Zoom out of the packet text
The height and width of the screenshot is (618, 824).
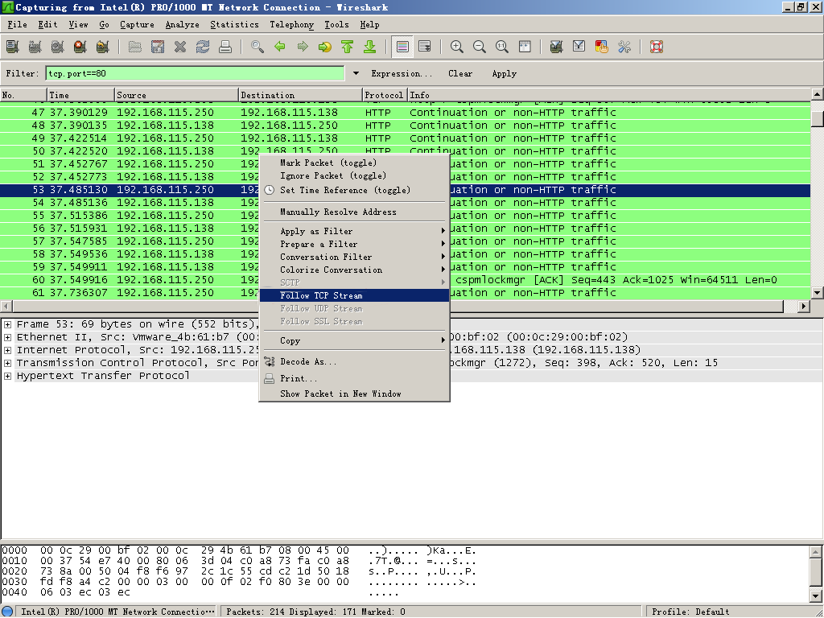[x=480, y=47]
